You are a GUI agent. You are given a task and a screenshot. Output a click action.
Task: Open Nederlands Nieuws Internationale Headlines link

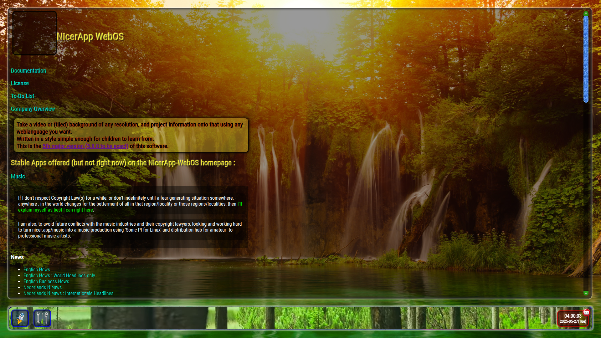[x=68, y=293]
